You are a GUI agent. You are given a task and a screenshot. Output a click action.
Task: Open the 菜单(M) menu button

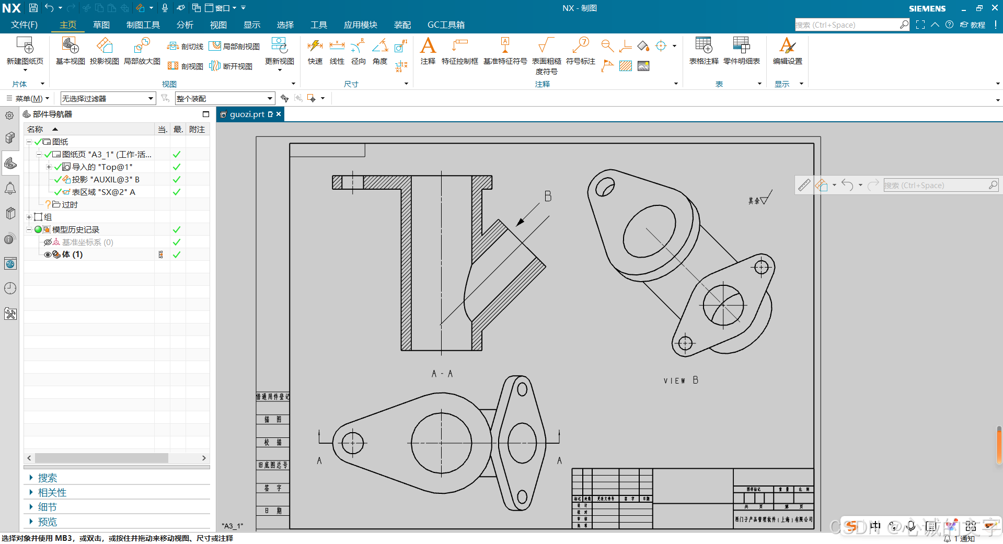[x=28, y=98]
